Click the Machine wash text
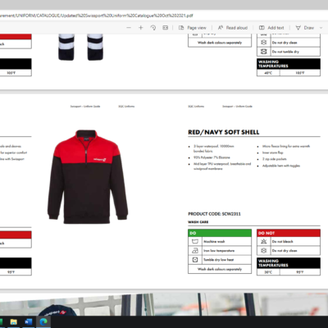 tap(214, 242)
